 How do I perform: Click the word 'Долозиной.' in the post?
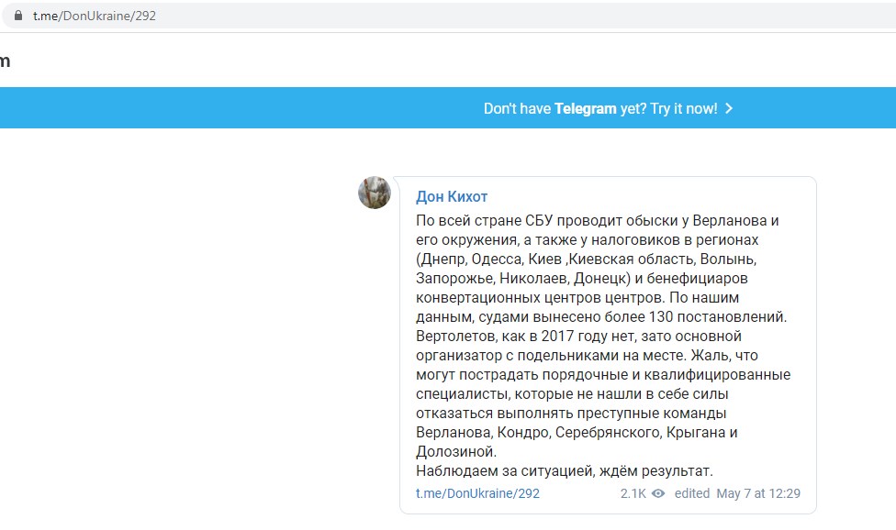(456, 452)
